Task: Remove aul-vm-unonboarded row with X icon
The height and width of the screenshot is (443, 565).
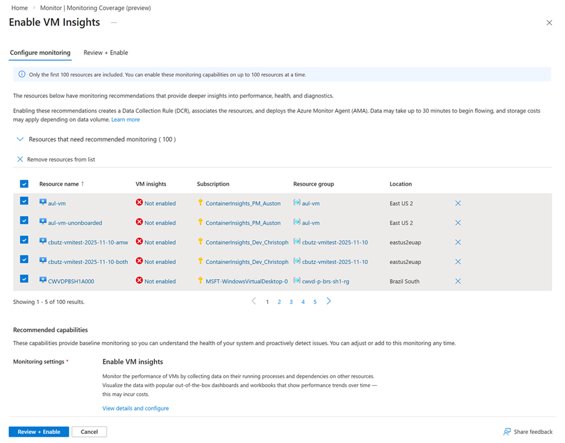Action: 458,223
